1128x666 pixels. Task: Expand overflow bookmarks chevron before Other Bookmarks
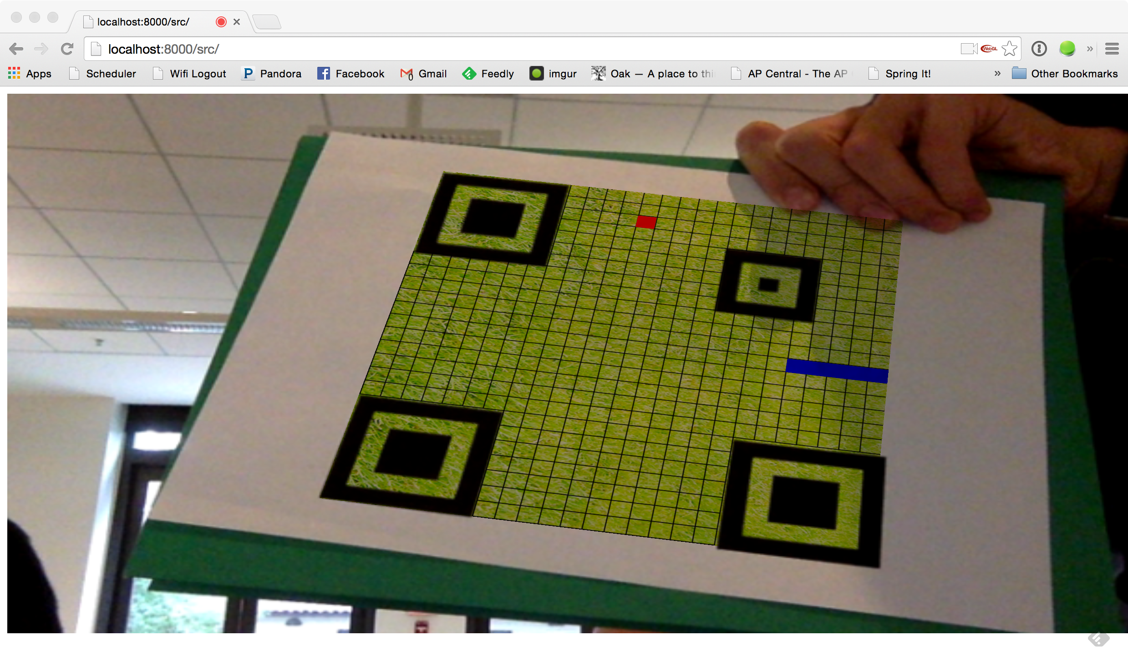997,74
